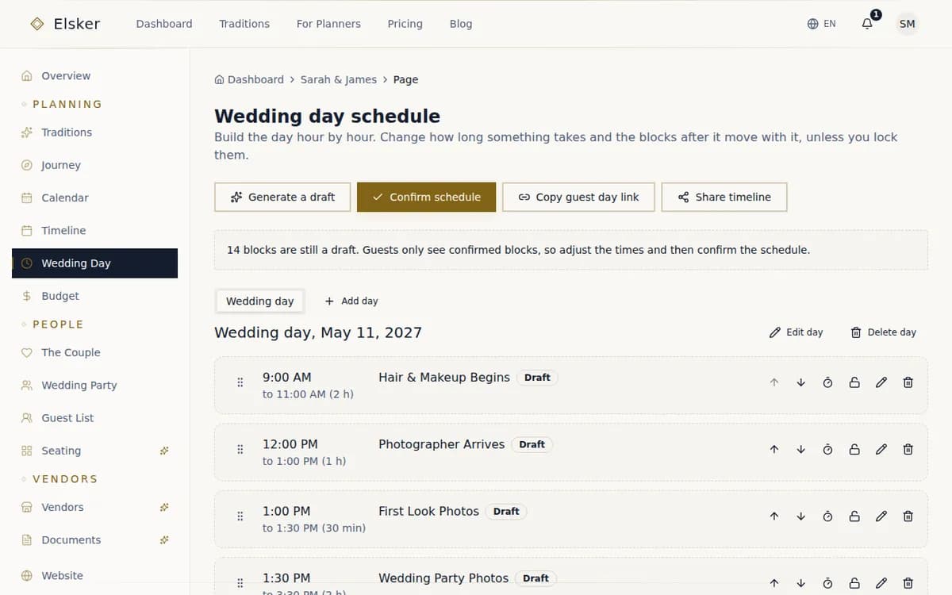Open Vendors in the sidebar
Viewport: 952px width, 595px height.
pyautogui.click(x=94, y=507)
